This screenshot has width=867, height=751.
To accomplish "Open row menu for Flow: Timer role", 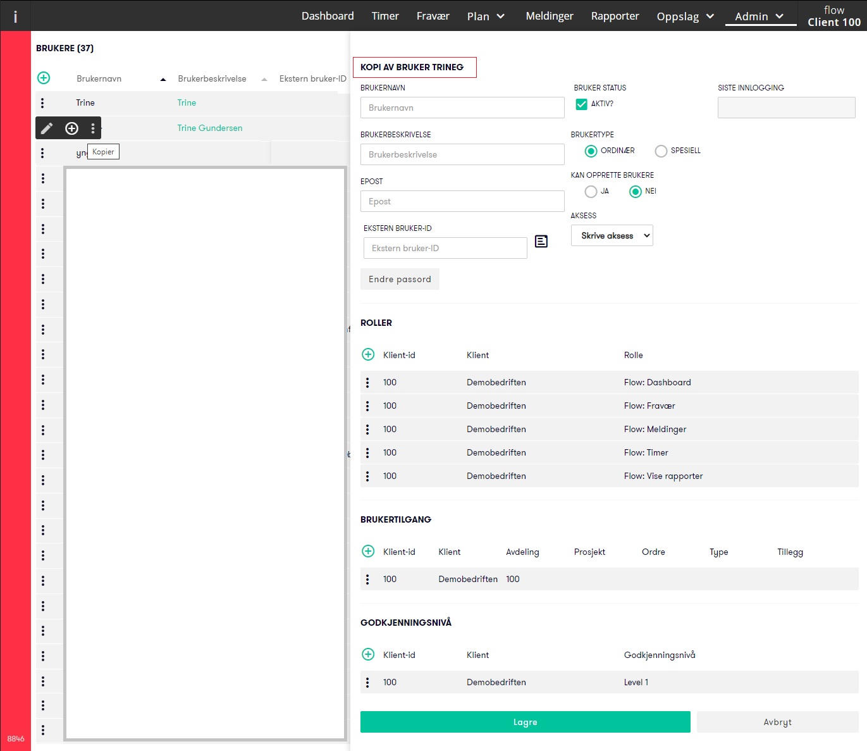I will [367, 452].
